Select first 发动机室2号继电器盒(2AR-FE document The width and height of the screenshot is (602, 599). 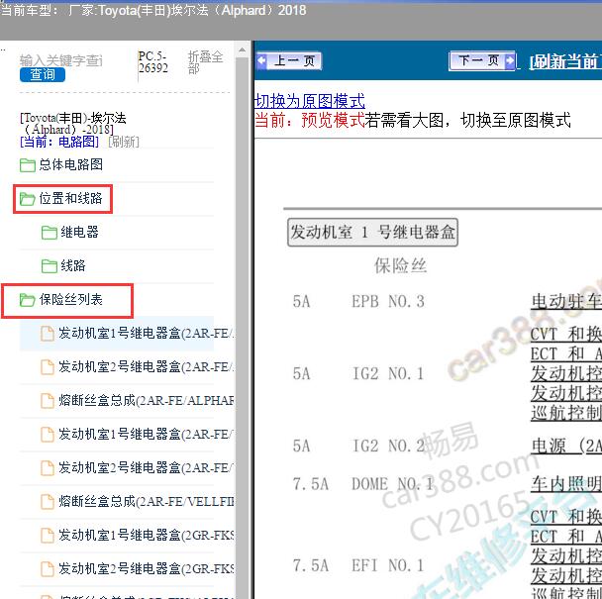tap(146, 367)
